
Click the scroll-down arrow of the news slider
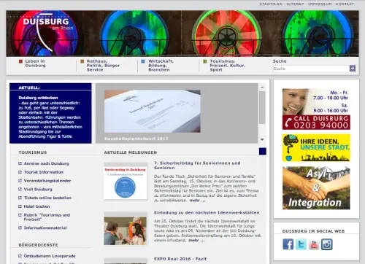click(262, 139)
